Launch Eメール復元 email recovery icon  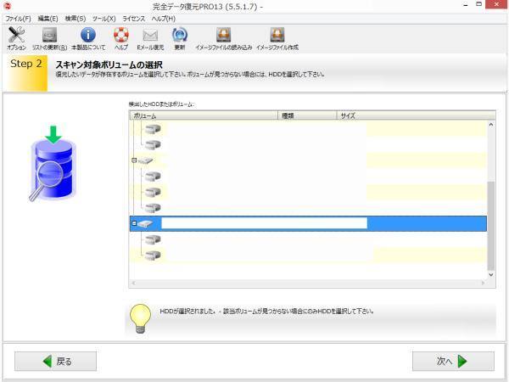click(149, 35)
